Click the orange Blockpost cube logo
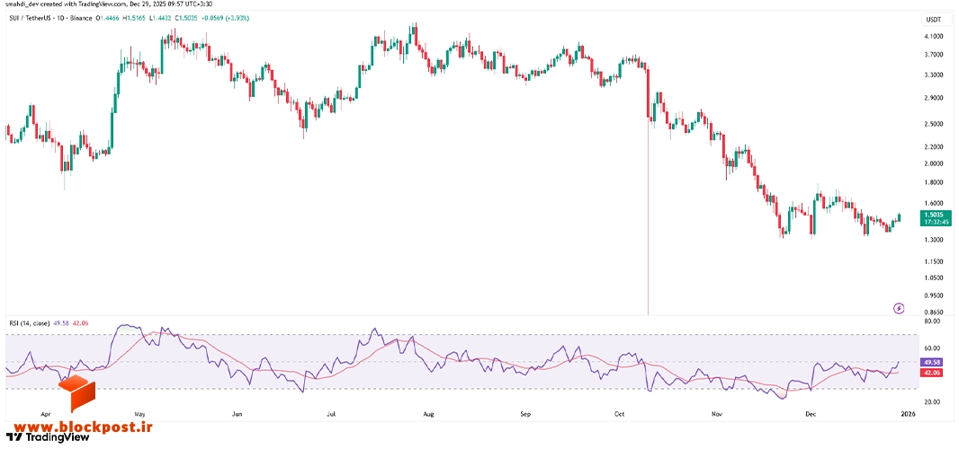Image resolution: width=959 pixels, height=449 pixels. click(77, 393)
